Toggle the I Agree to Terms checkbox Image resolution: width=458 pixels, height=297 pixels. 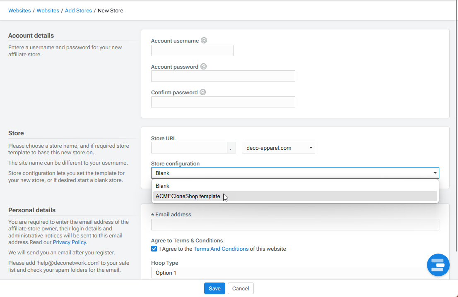(x=154, y=249)
